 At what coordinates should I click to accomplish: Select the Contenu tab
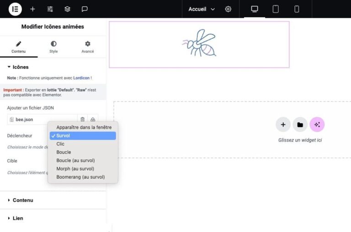coord(19,47)
